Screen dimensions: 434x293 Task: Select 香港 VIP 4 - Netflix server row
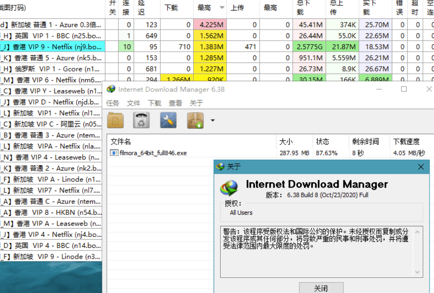(51, 235)
